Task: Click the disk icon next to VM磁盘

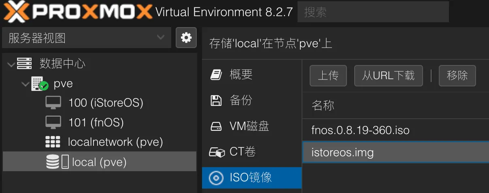Action: 216,127
